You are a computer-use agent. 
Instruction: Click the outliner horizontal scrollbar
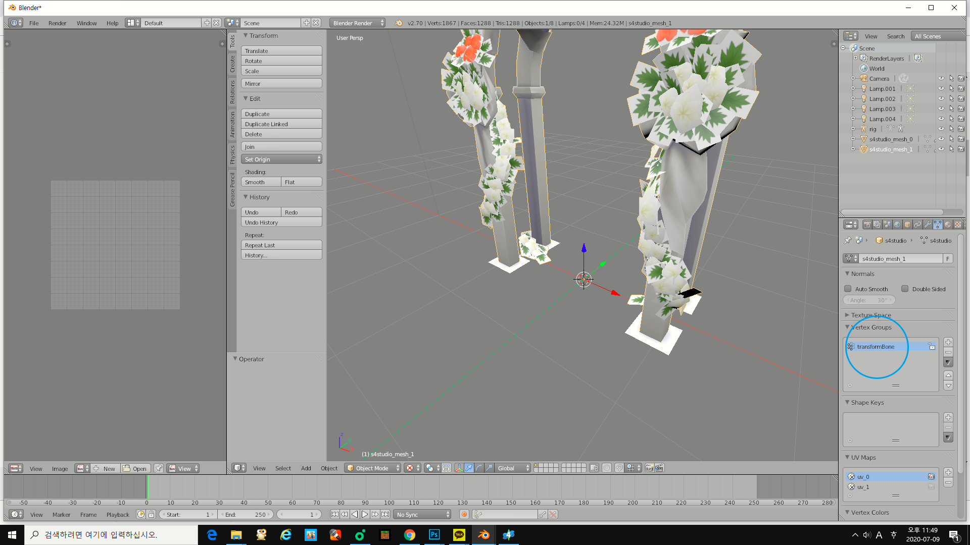point(892,212)
